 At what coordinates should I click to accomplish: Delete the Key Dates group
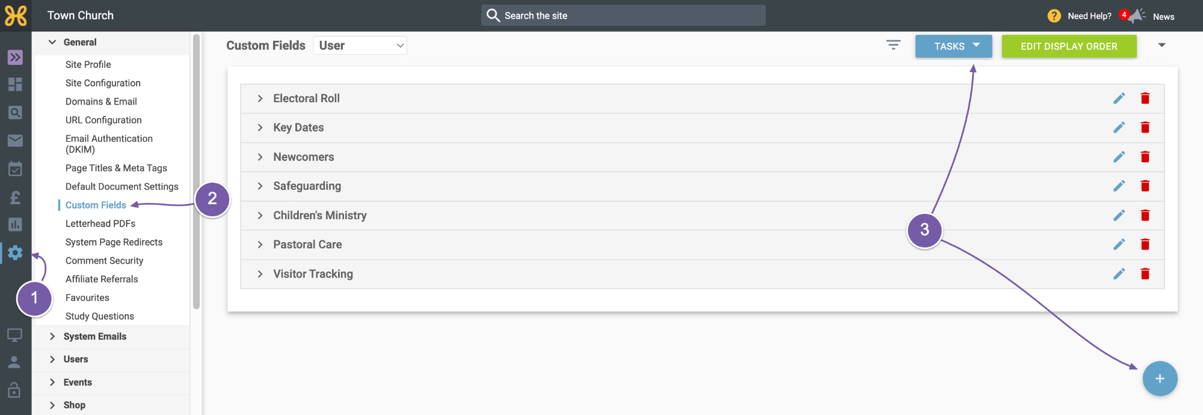1145,127
